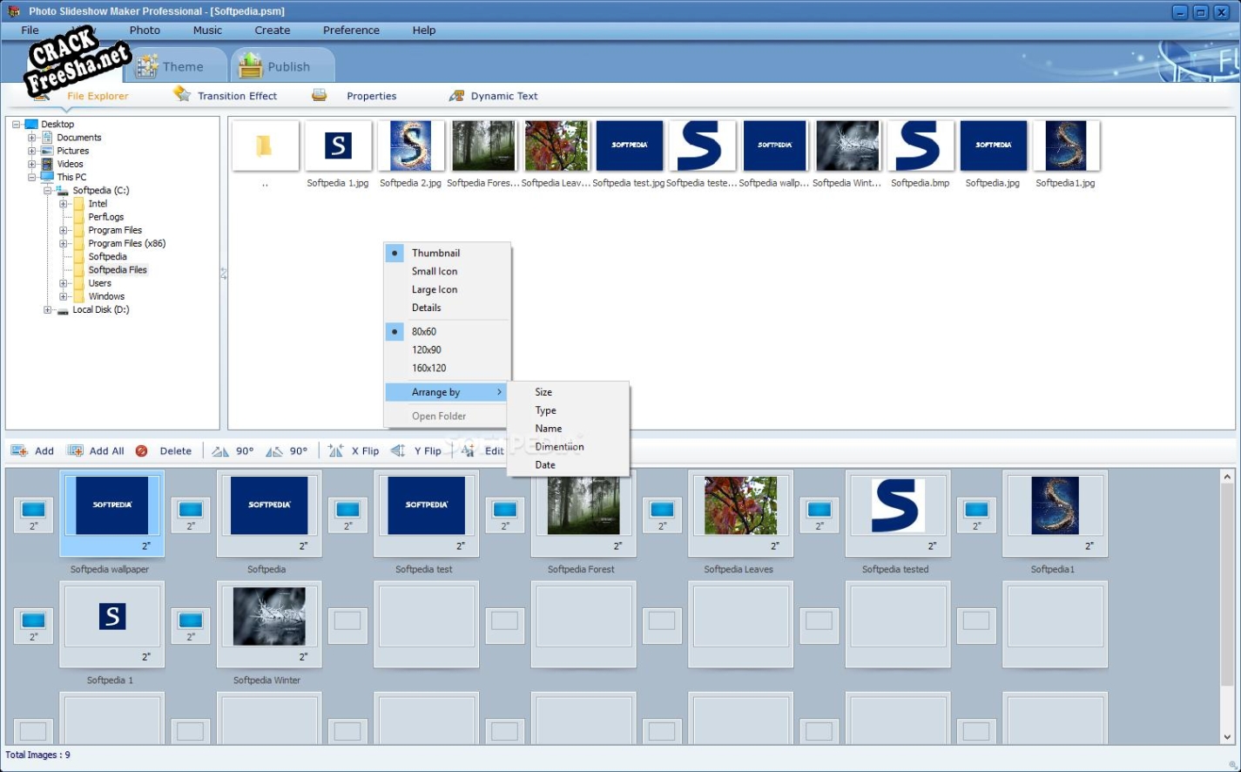Click the Add All images icon
Screen dimensions: 1241x772
point(76,450)
